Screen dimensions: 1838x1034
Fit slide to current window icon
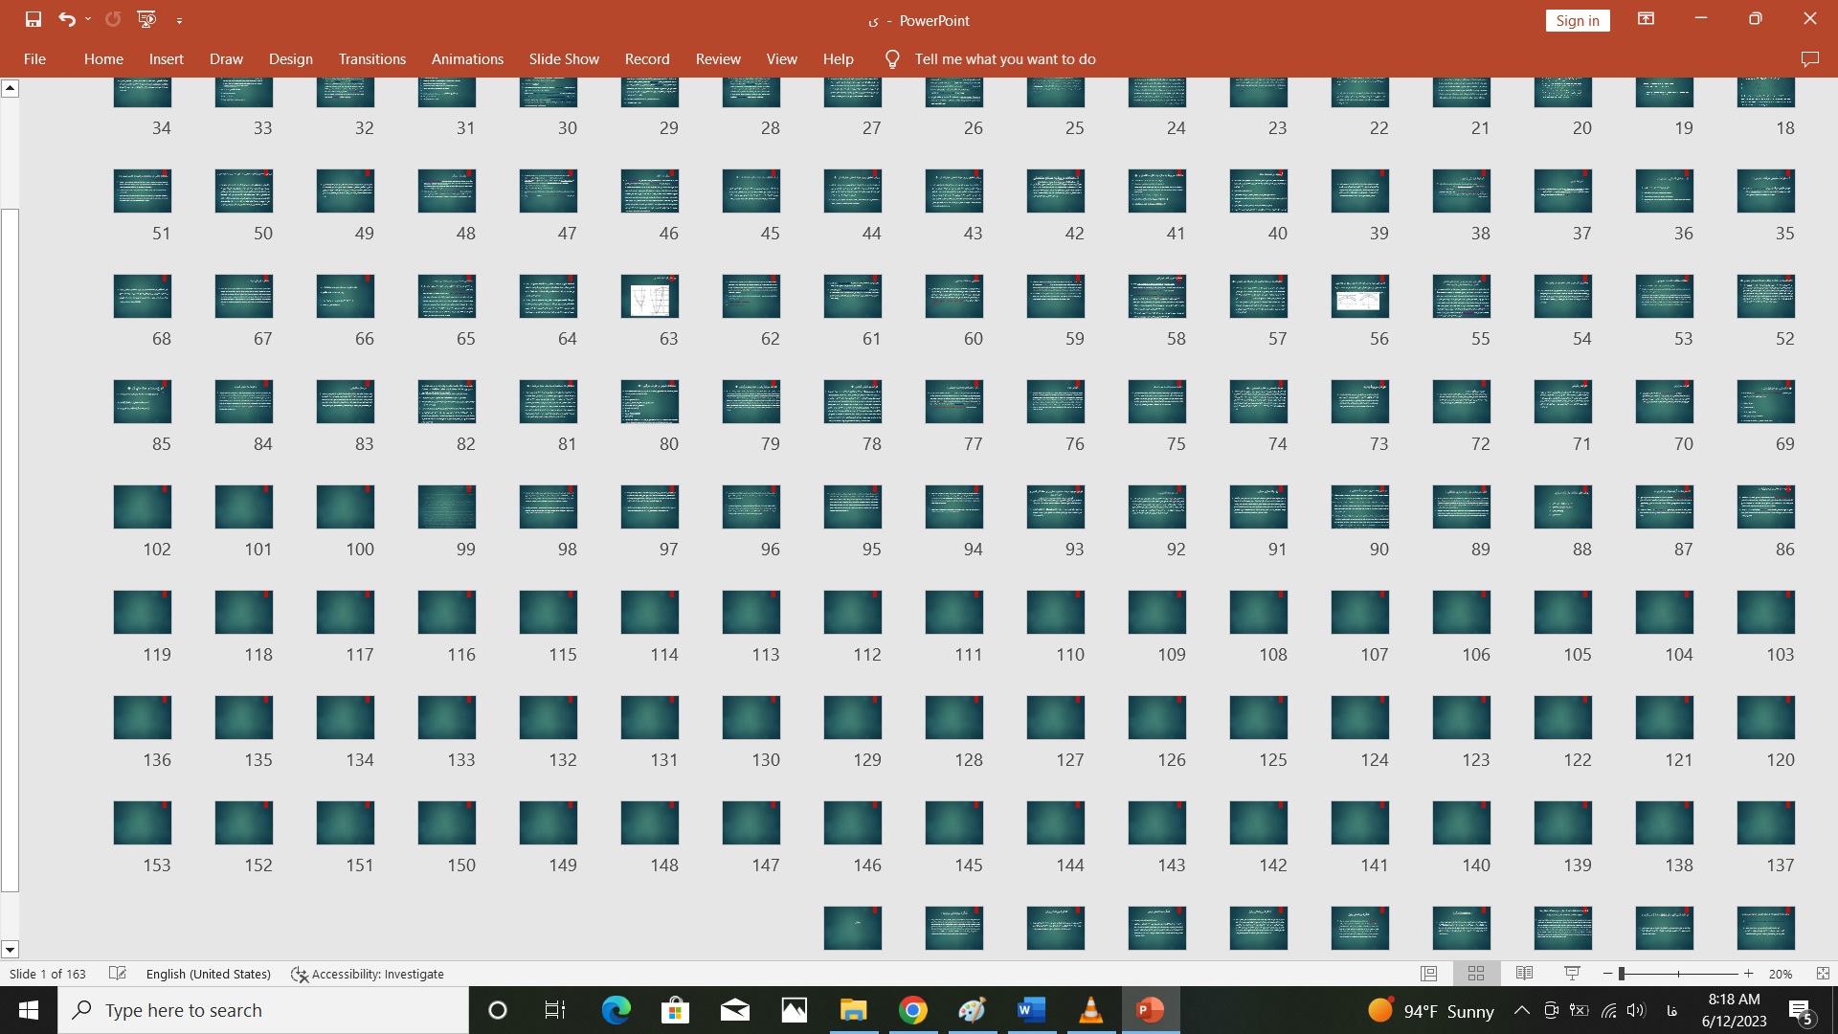(1823, 974)
